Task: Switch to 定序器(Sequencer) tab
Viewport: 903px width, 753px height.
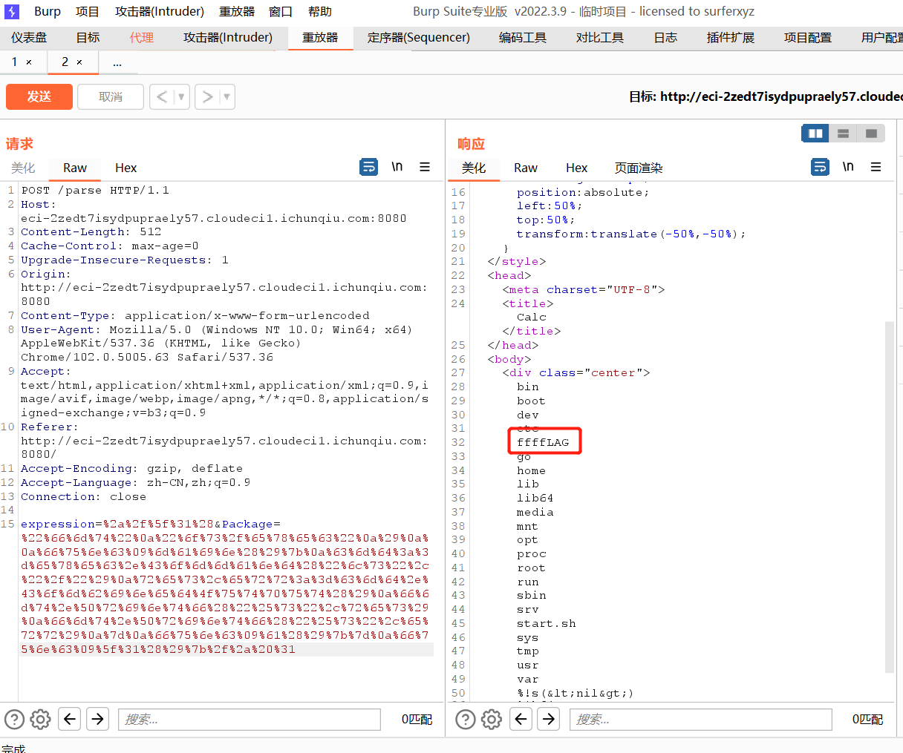Action: pyautogui.click(x=418, y=37)
